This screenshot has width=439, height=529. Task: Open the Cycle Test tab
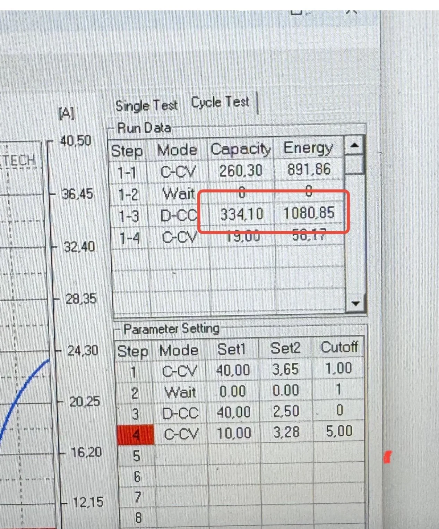220,102
